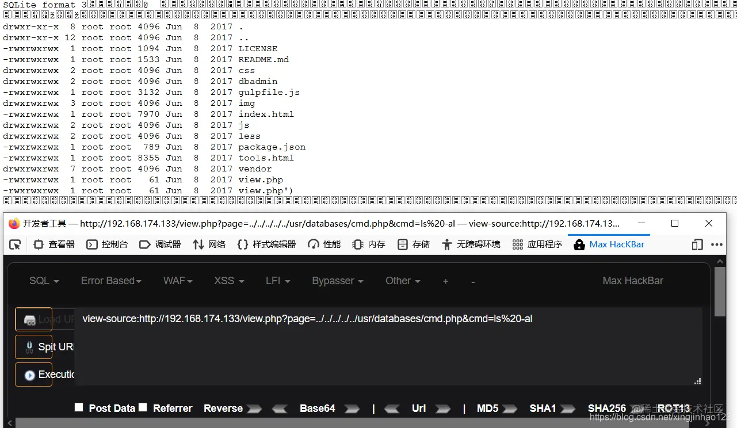Open the 应用程序 Application tab

pos(537,244)
